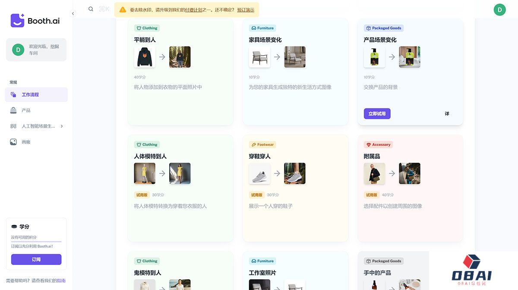
Task: Click the 试用版 badge on 附属品 card
Action: pyautogui.click(x=372, y=195)
